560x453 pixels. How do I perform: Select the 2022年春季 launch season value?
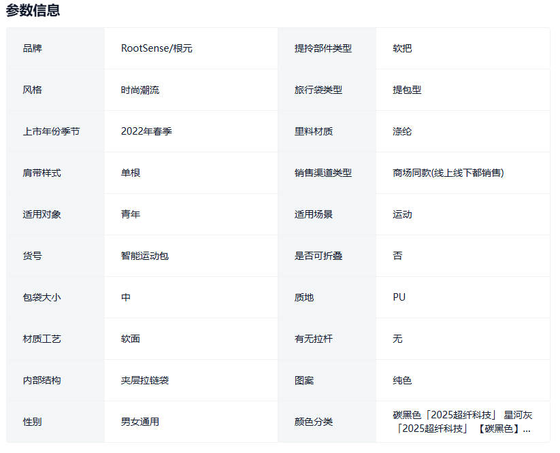click(146, 131)
